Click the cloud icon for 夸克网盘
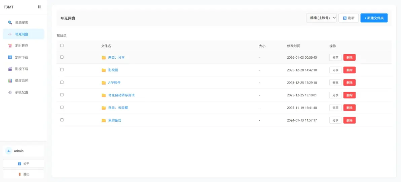 point(10,34)
